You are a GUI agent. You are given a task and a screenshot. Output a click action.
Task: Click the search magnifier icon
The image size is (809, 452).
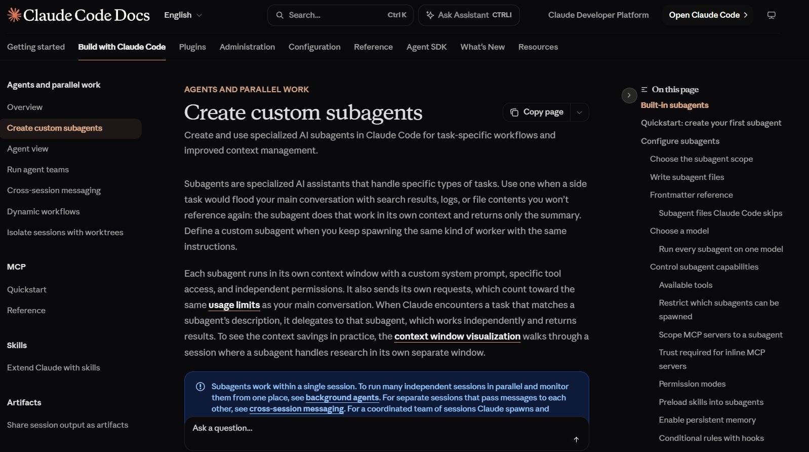pos(279,15)
